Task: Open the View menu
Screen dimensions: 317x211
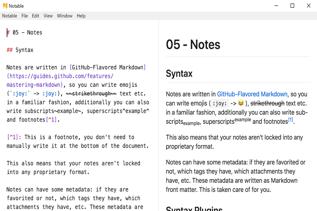Action: (x=48, y=16)
